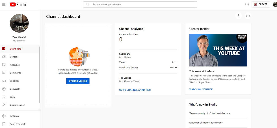The width and height of the screenshot is (277, 128).
Task: Click the UPLOAD VIDEOS blue button
Action: pos(78,81)
